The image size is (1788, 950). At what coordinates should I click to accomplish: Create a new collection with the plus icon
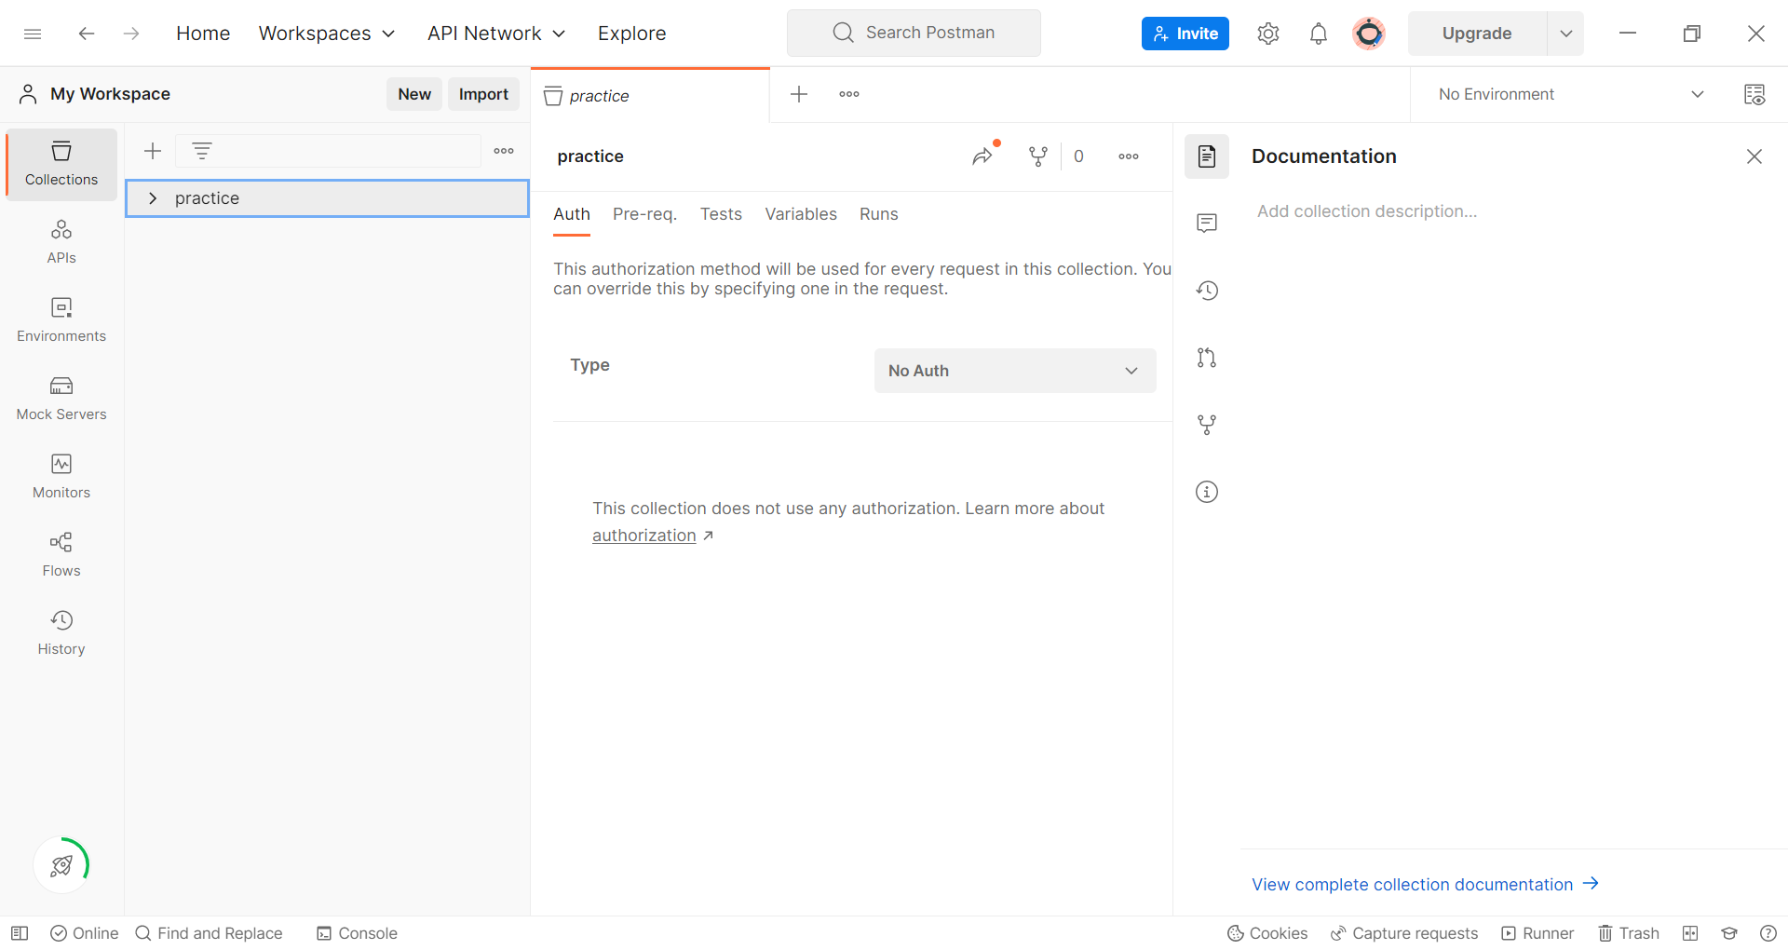click(153, 151)
